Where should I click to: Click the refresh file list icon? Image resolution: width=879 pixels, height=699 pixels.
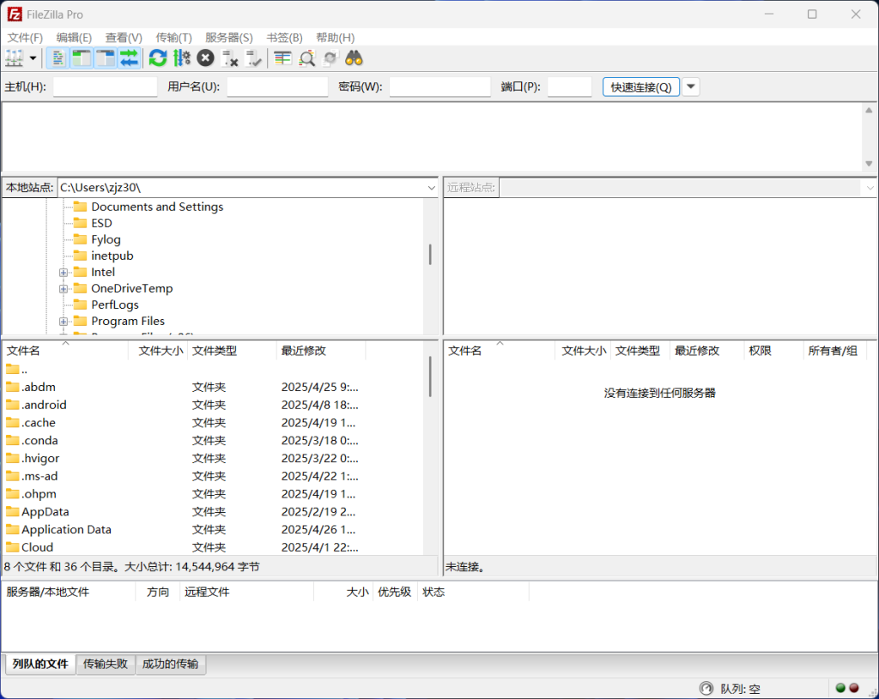[158, 58]
